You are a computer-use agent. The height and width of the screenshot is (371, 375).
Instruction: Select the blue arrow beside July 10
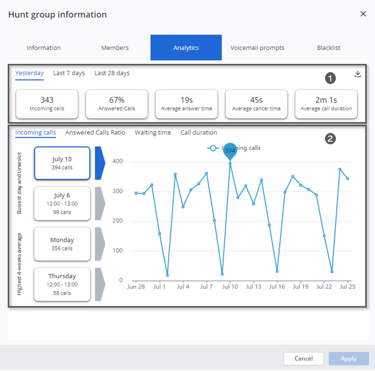(x=100, y=163)
